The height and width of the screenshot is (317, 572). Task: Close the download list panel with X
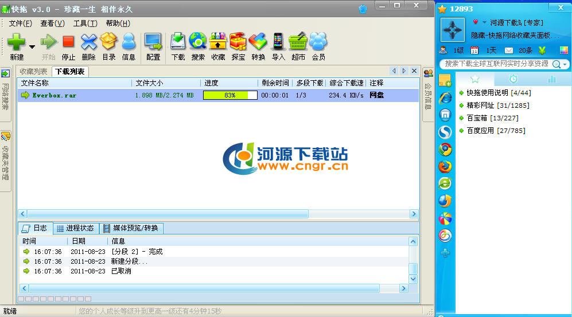414,71
